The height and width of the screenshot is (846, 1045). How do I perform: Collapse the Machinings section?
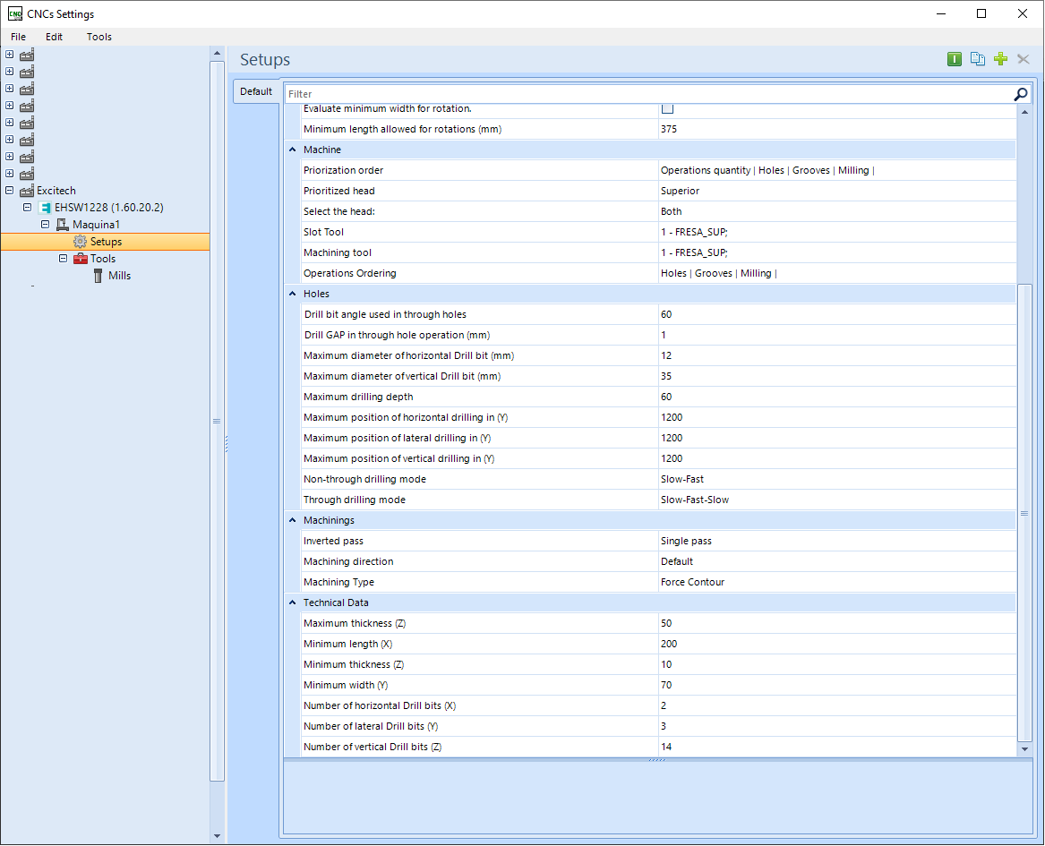tap(292, 520)
